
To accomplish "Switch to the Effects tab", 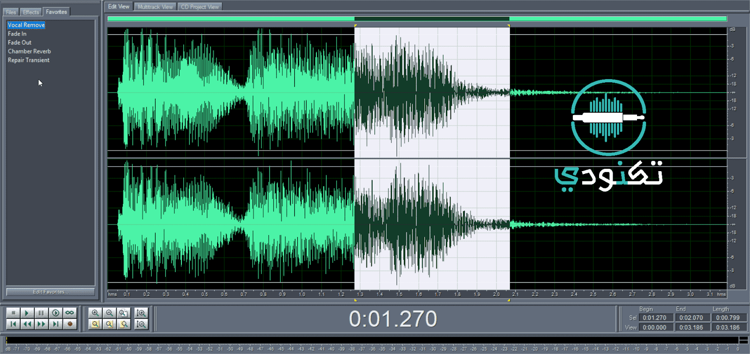I will (31, 12).
